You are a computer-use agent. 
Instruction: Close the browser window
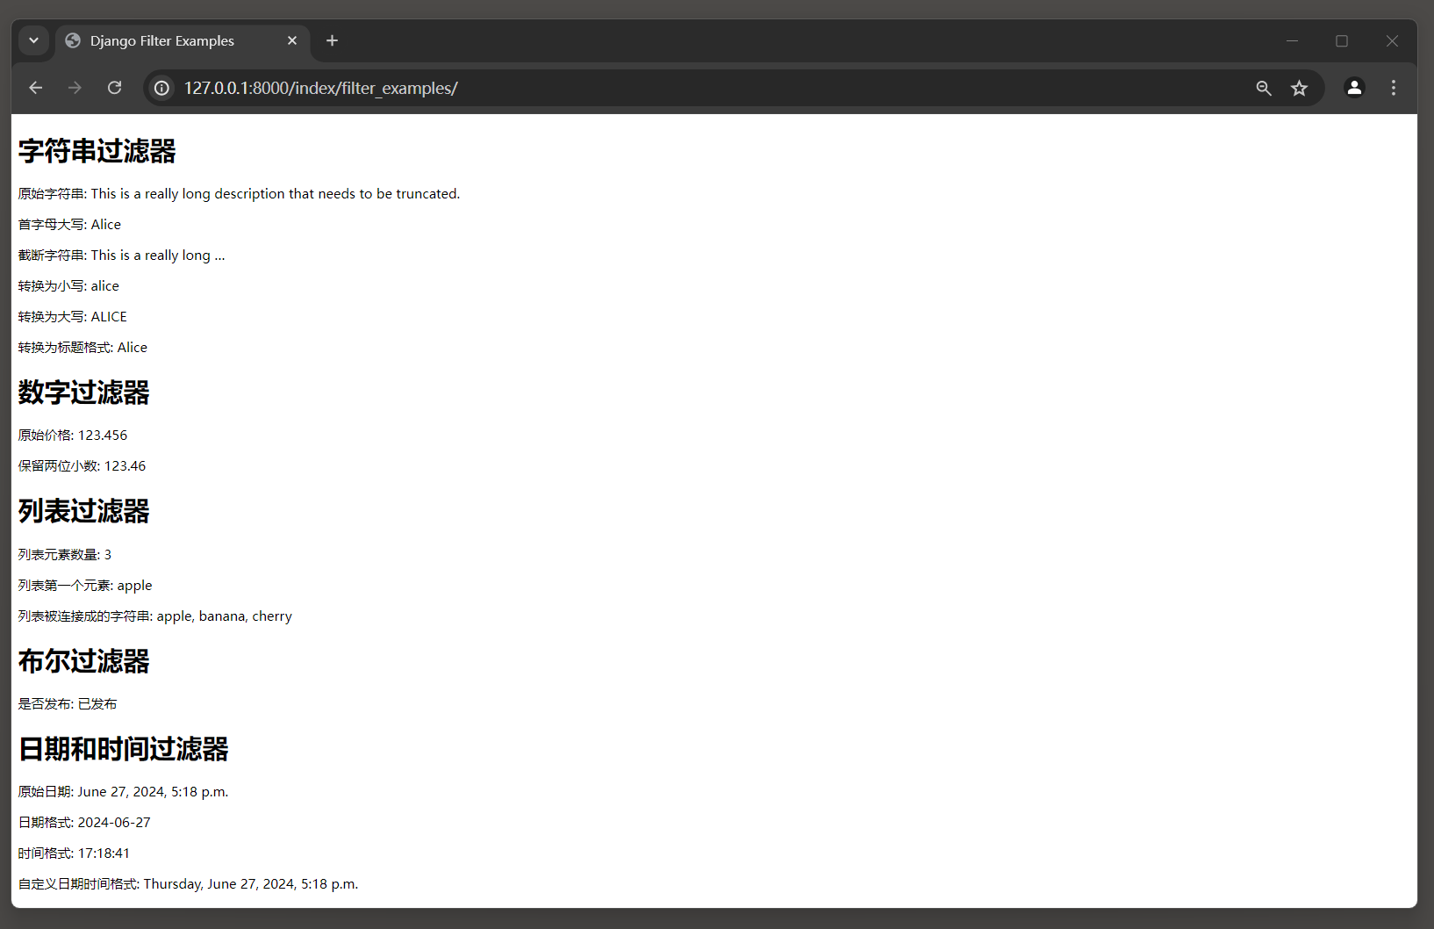pyautogui.click(x=1392, y=40)
